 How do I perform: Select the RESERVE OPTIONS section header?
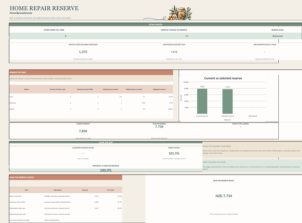click(x=91, y=72)
